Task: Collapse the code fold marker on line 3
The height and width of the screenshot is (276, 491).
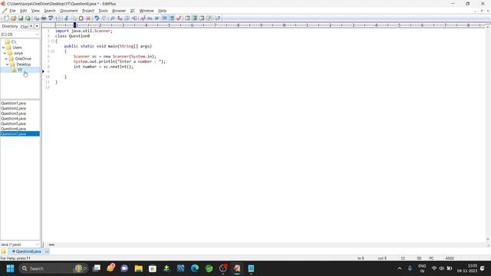Action: pos(53,41)
